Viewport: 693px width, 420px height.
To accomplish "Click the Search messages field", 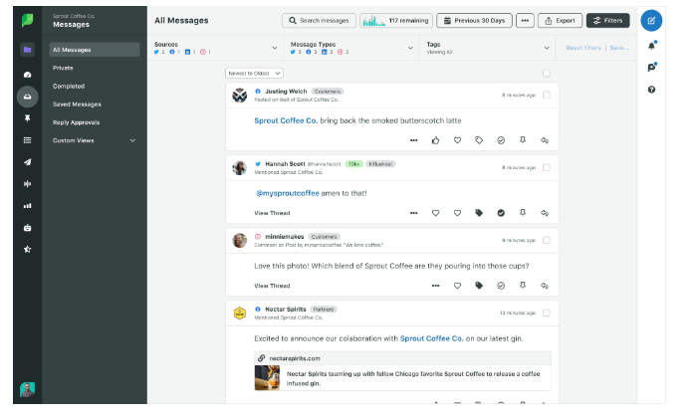I will click(x=319, y=20).
